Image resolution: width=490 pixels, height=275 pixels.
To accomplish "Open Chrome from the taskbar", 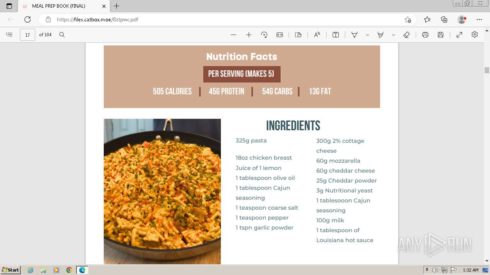I will pos(69,270).
